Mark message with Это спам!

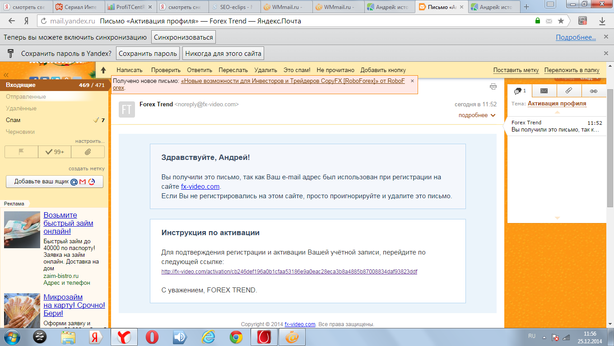point(297,70)
